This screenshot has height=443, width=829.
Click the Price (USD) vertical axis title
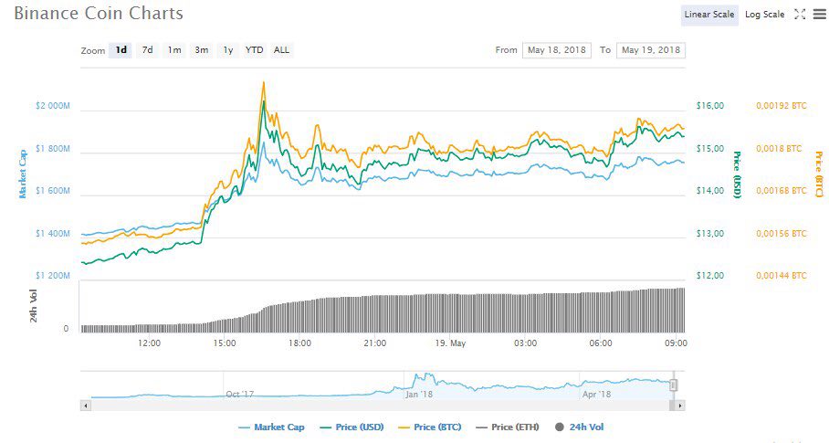737,175
